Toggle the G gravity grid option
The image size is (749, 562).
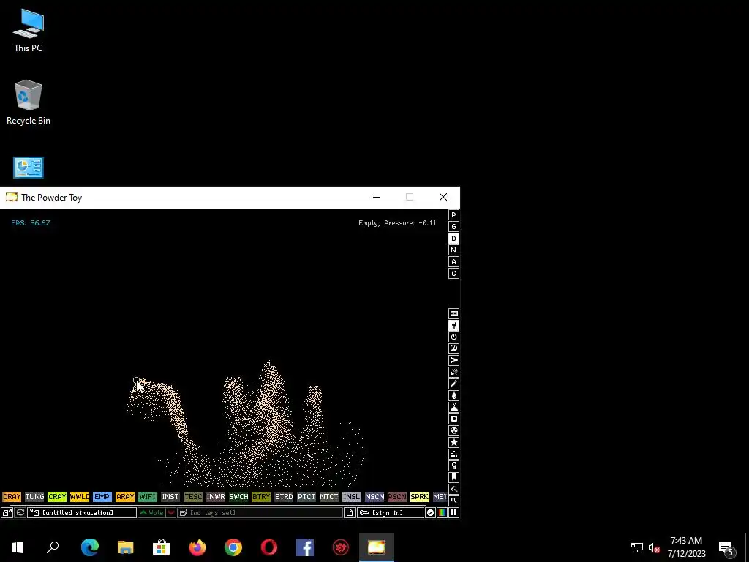pos(453,227)
